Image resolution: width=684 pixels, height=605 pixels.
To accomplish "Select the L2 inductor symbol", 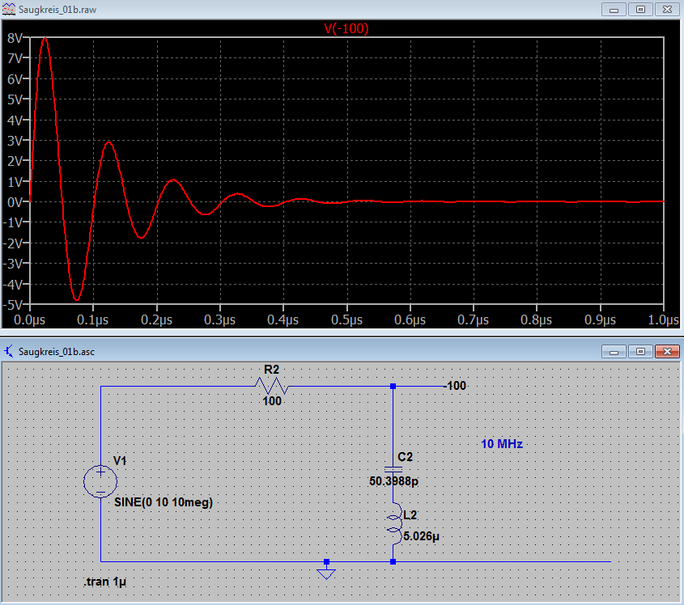I will coord(393,522).
